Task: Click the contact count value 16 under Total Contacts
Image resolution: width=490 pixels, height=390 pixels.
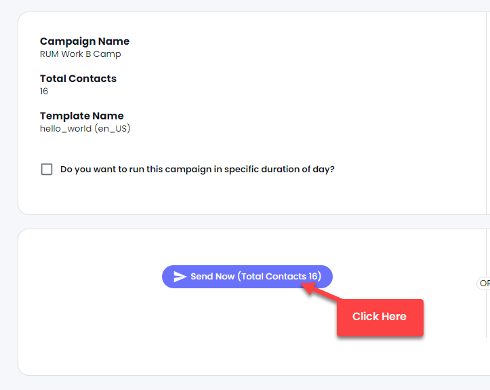Action: (44, 92)
